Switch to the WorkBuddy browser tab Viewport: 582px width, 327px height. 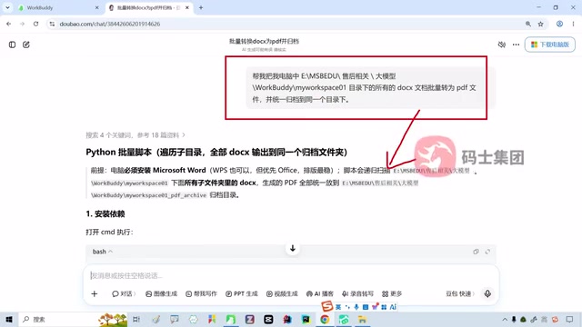tap(55, 7)
